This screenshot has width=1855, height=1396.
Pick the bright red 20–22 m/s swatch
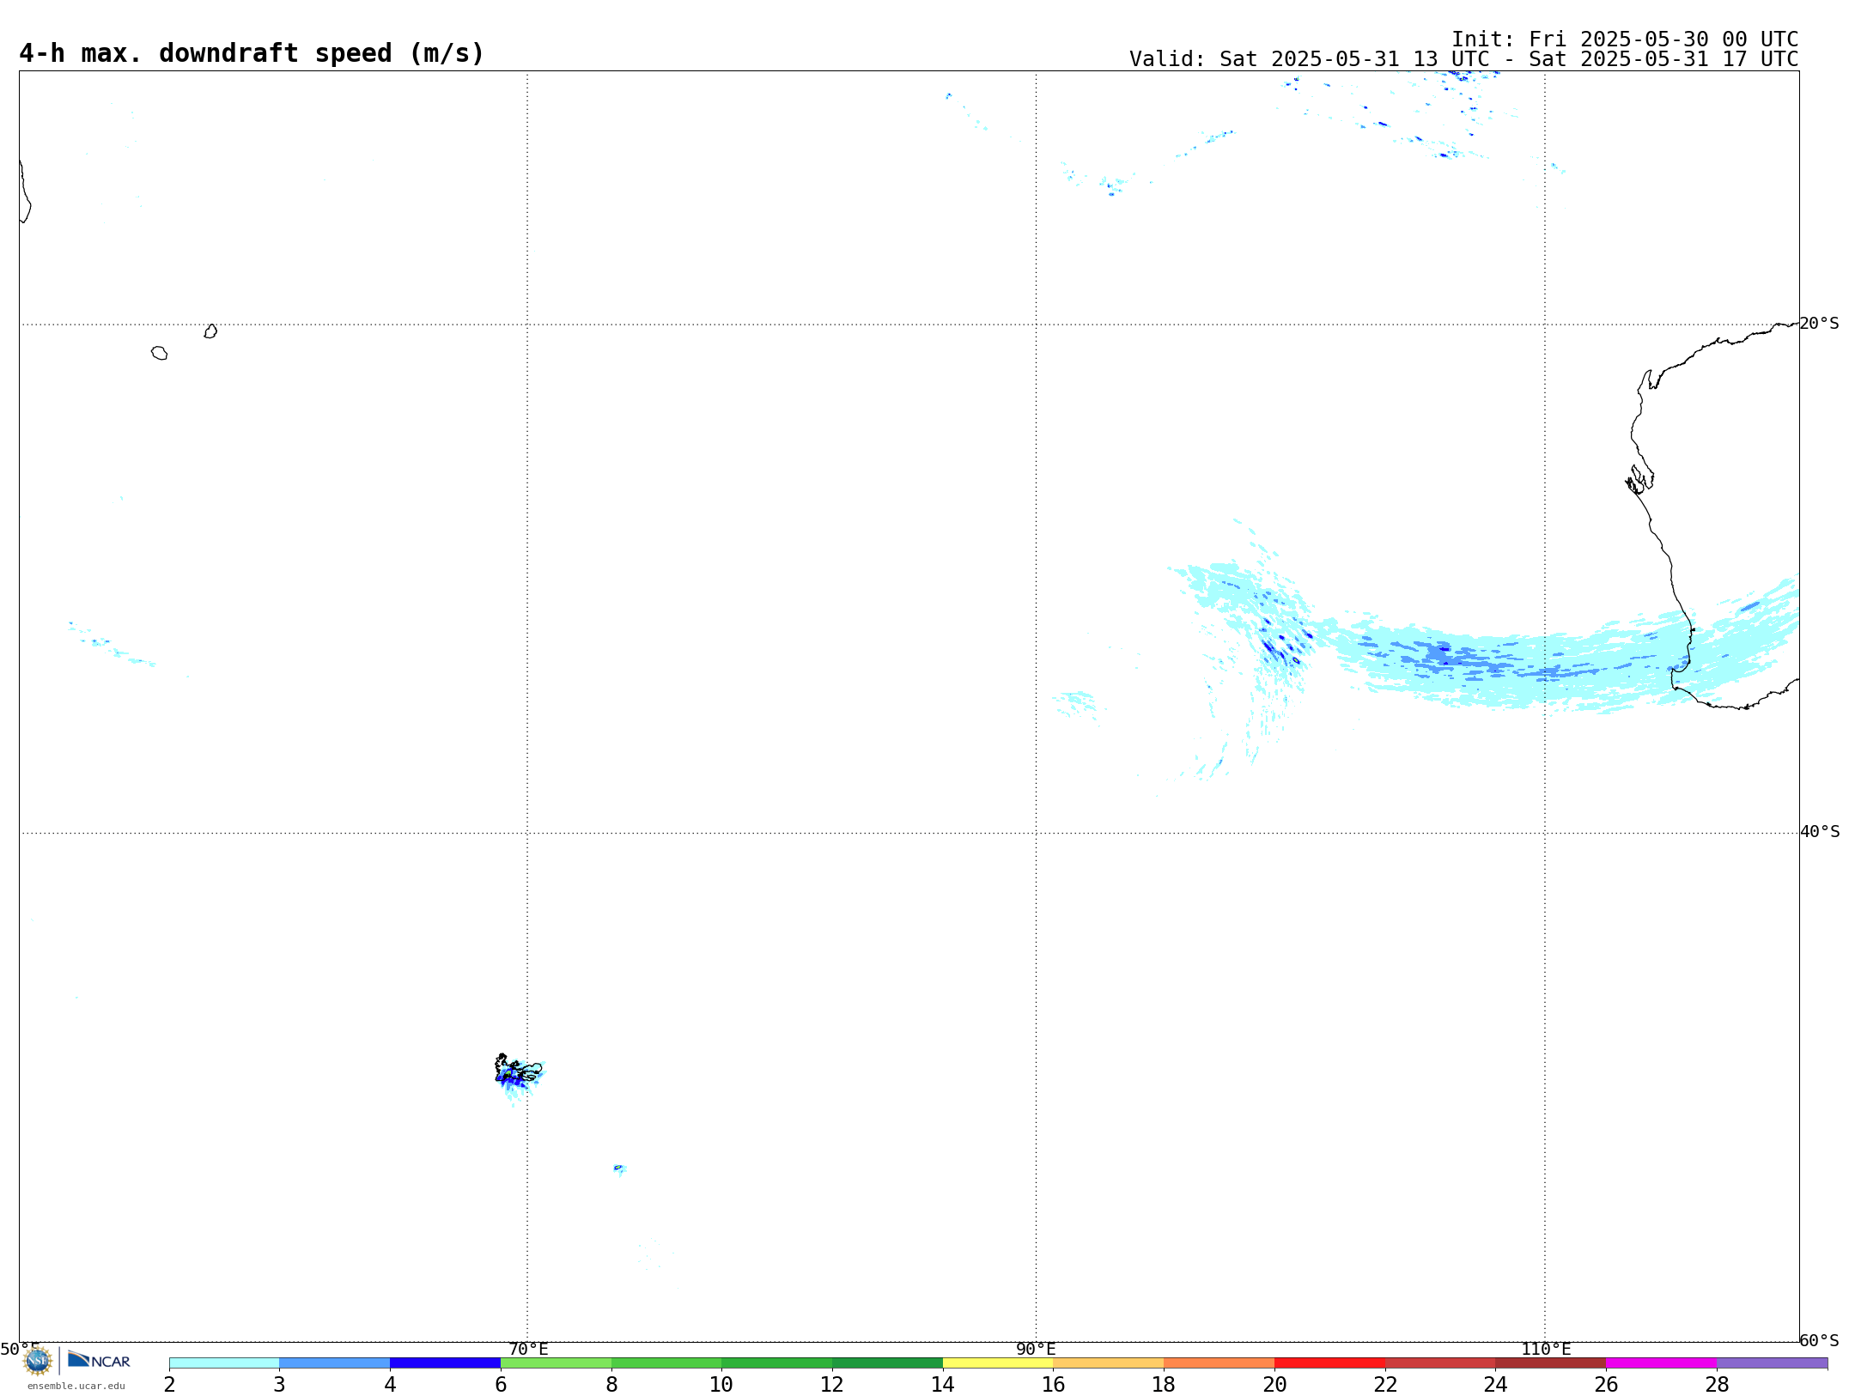coord(1329,1363)
